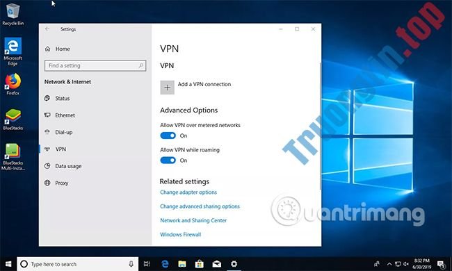This screenshot has width=452, height=271.
Task: Select the Ethernet monitor icon
Action: coord(47,115)
